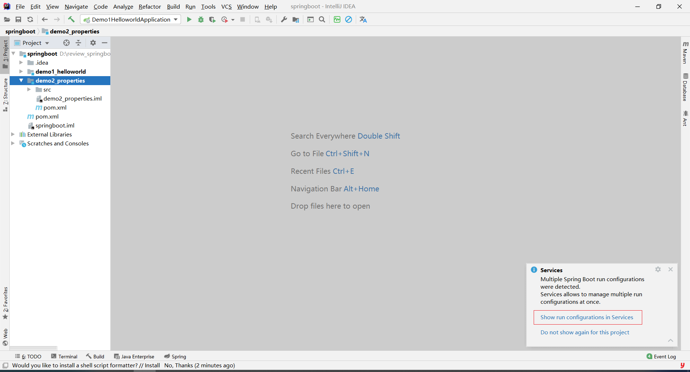Click the Locate/Scroll from Source target icon
Viewport: 690px width, 372px height.
point(66,43)
